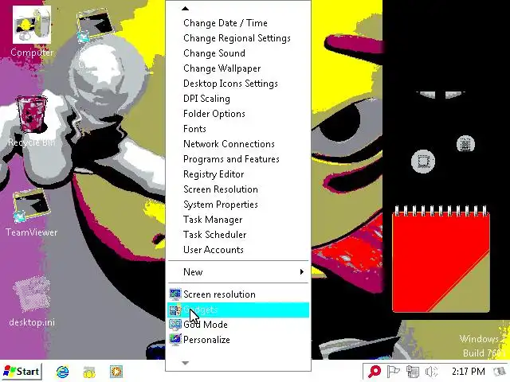Choose lowercase Screen resolution with icon
The height and width of the screenshot is (382, 510).
[x=238, y=294]
